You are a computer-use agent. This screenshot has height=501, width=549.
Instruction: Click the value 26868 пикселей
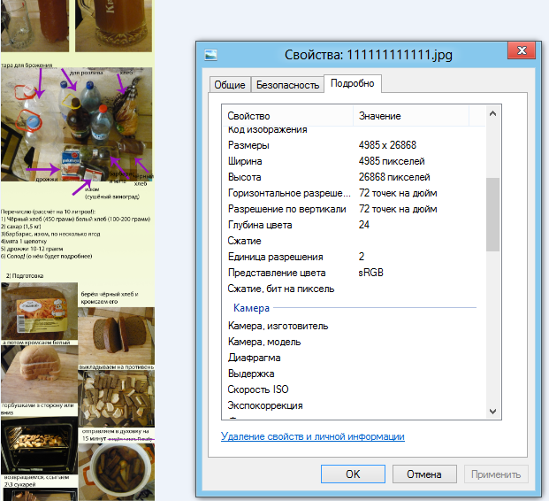[394, 177]
